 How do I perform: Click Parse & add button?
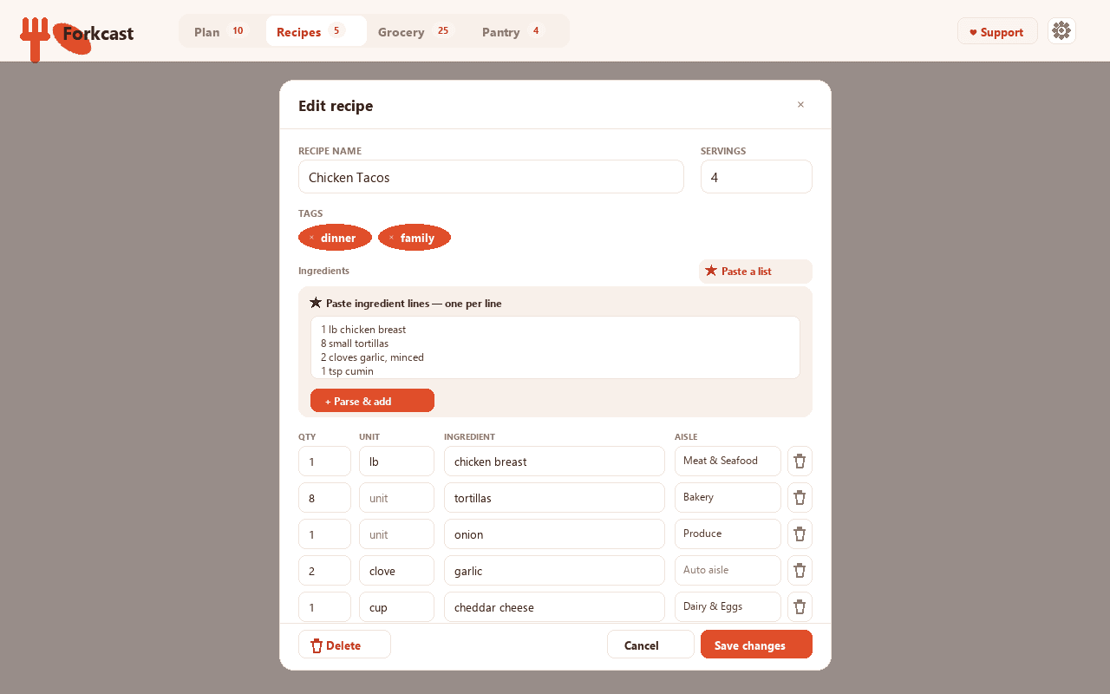[372, 401]
